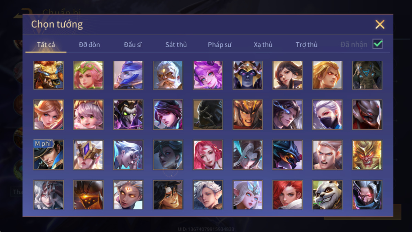Toggle the 'Đã nhận' checkbox

(378, 44)
